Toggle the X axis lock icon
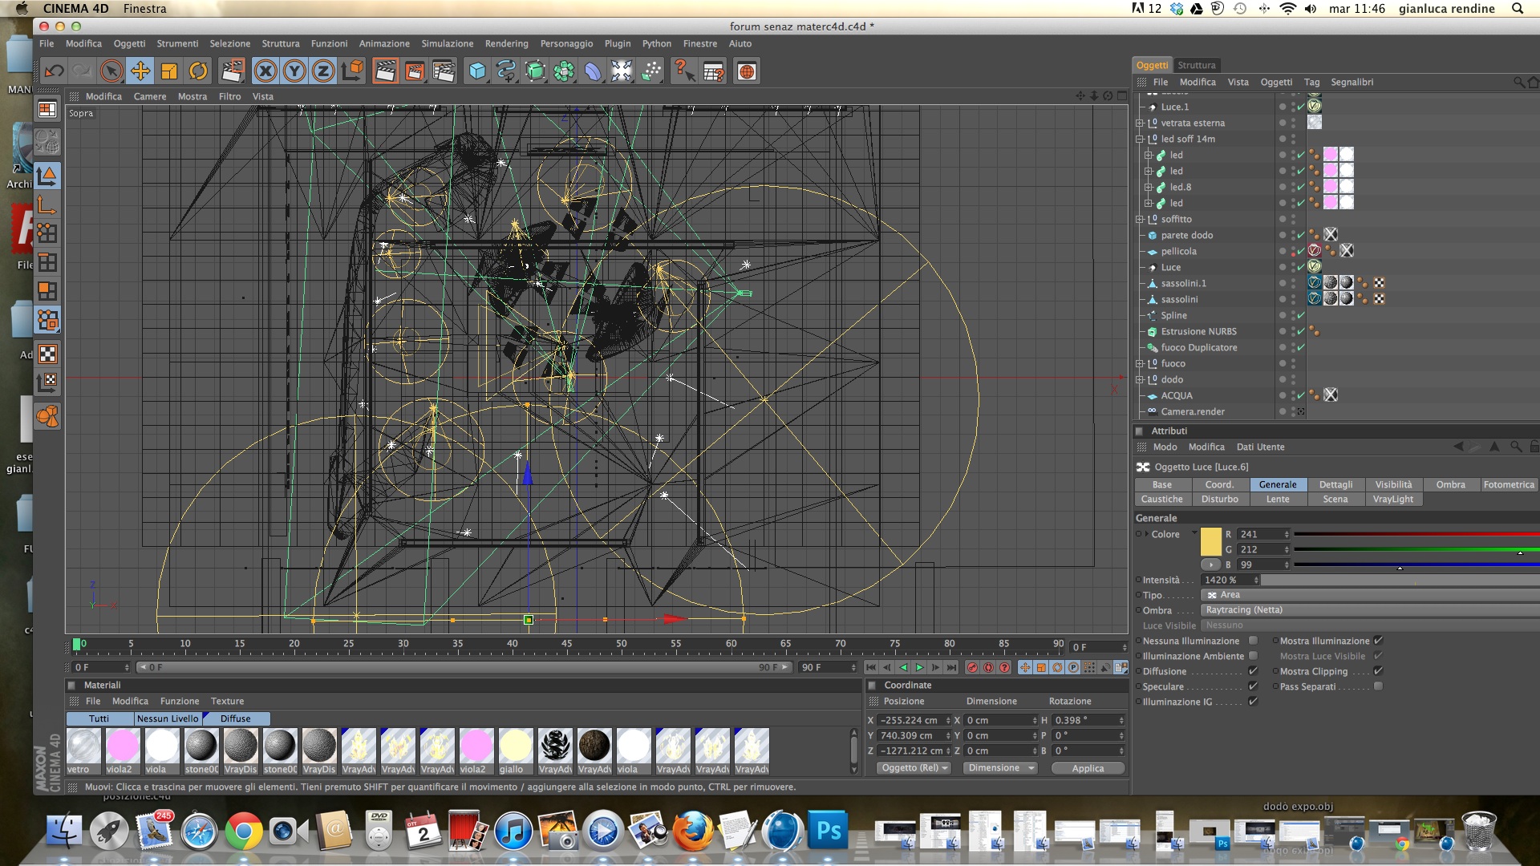 (x=265, y=71)
